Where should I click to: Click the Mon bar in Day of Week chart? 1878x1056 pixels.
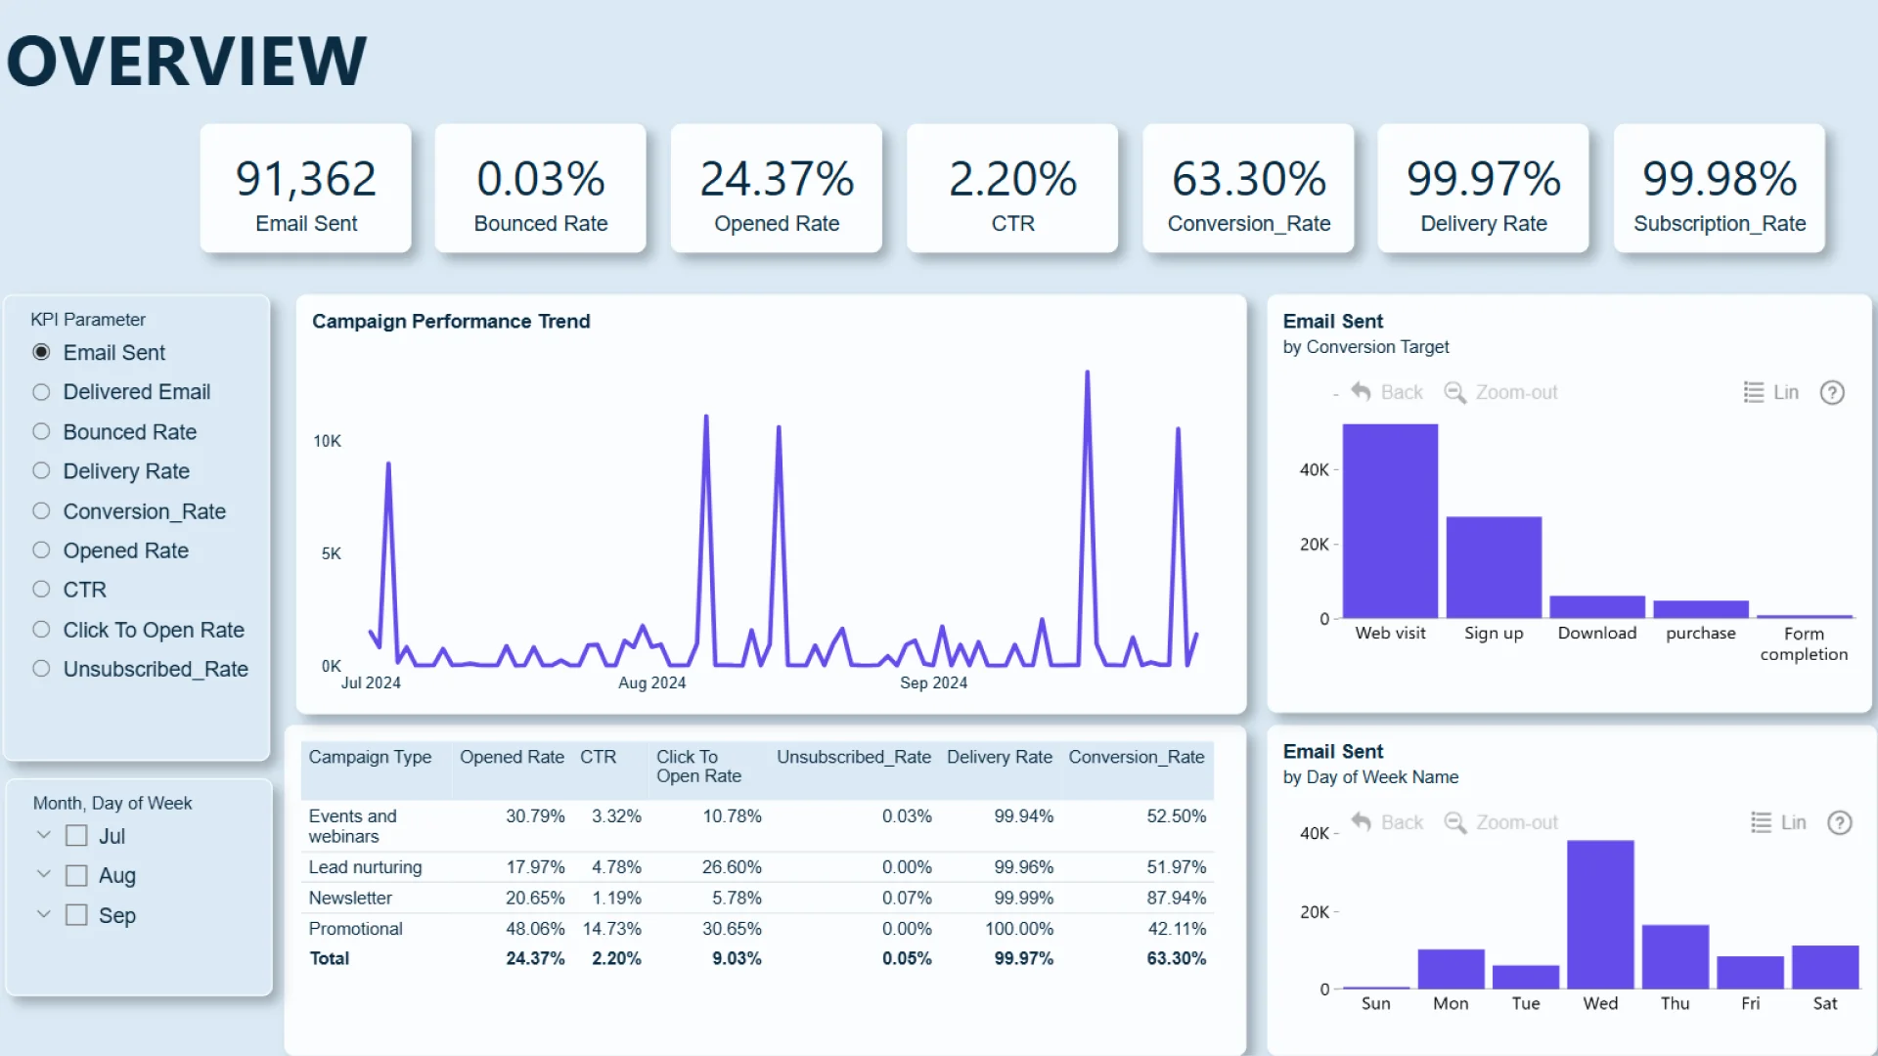tap(1452, 969)
